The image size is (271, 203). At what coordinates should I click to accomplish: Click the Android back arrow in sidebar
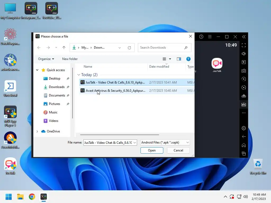pyautogui.click(x=244, y=137)
